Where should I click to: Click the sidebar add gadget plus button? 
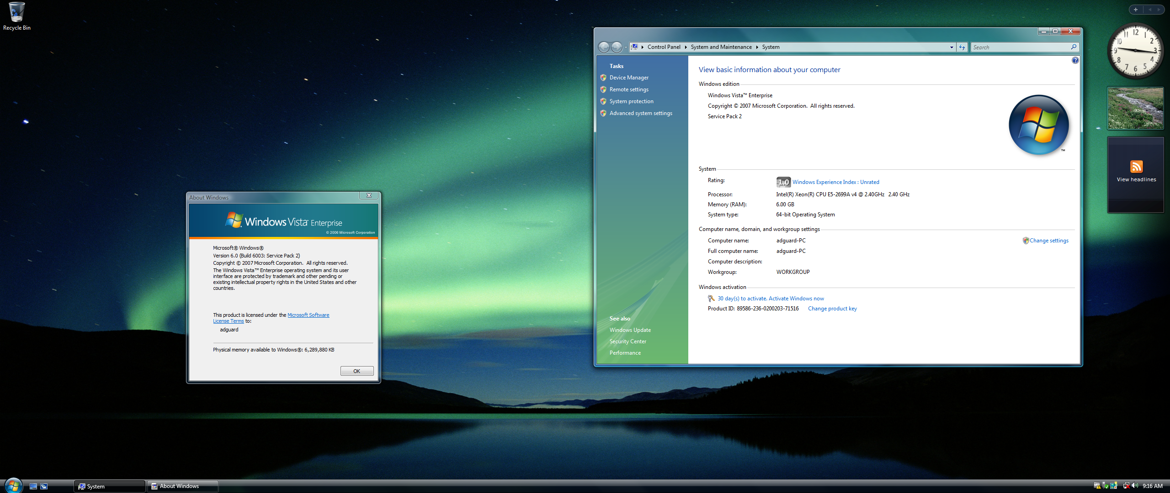coord(1135,10)
